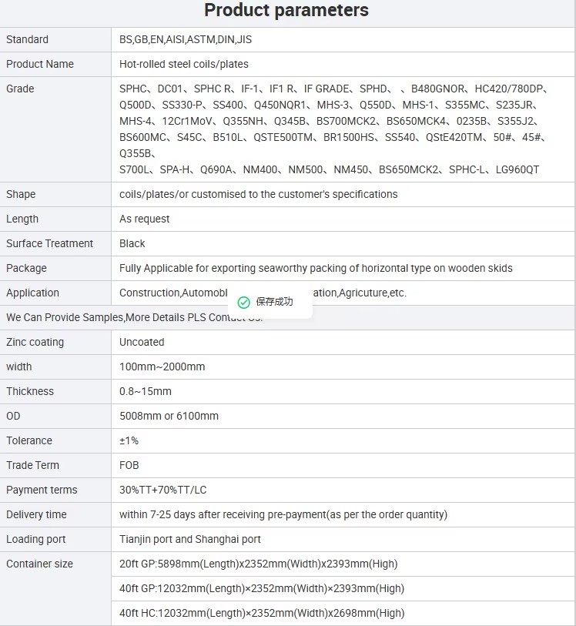This screenshot has height=626, width=576.
Task: Select the FOB trade term value
Action: point(129,466)
